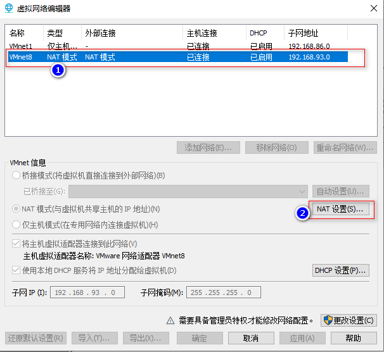Click subnet address 192.168.93.0 cell
The image size is (384, 352).
[309, 57]
